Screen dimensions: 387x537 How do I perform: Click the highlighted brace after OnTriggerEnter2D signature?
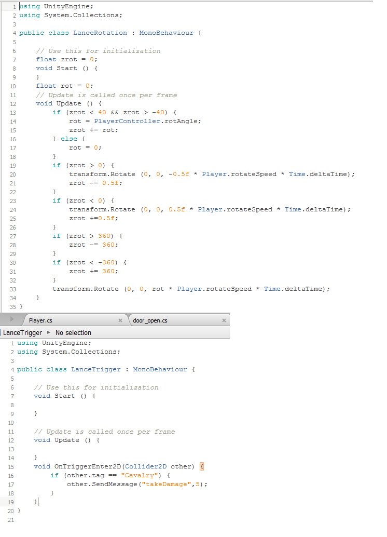202,466
